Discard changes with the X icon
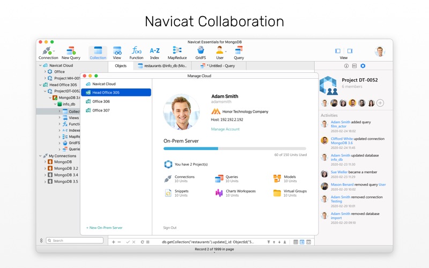Image resolution: width=429 pixels, height=268 pixels. click(134, 242)
